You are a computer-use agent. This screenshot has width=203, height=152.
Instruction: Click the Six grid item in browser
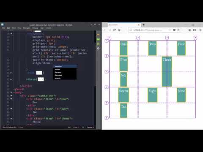pyautogui.click(x=123, y=79)
